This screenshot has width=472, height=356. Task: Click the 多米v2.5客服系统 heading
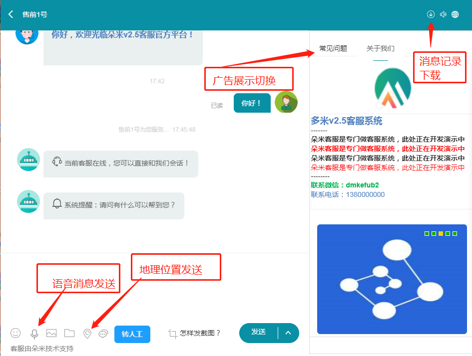[x=347, y=121]
